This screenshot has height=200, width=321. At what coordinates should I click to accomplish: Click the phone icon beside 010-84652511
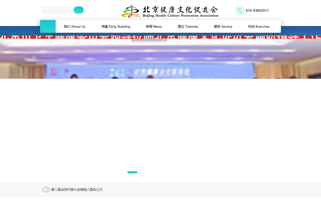(x=240, y=10)
